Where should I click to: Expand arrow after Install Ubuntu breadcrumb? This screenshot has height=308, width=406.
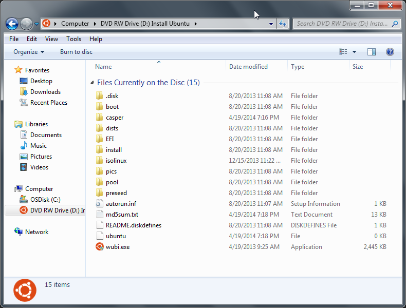tap(195, 24)
